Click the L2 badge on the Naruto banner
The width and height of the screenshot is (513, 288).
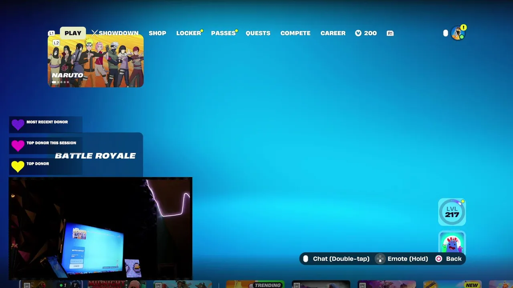pos(56,43)
